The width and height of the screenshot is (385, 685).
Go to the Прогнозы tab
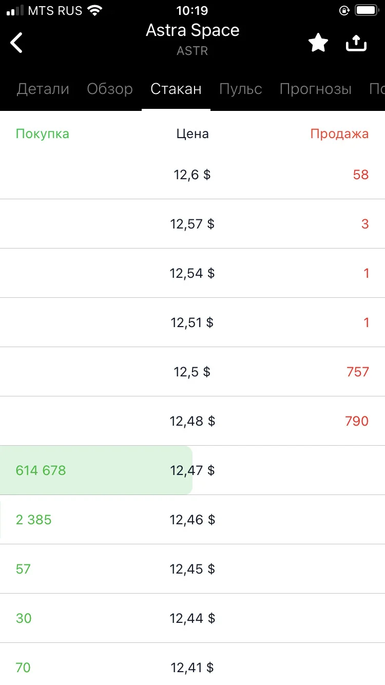point(316,89)
